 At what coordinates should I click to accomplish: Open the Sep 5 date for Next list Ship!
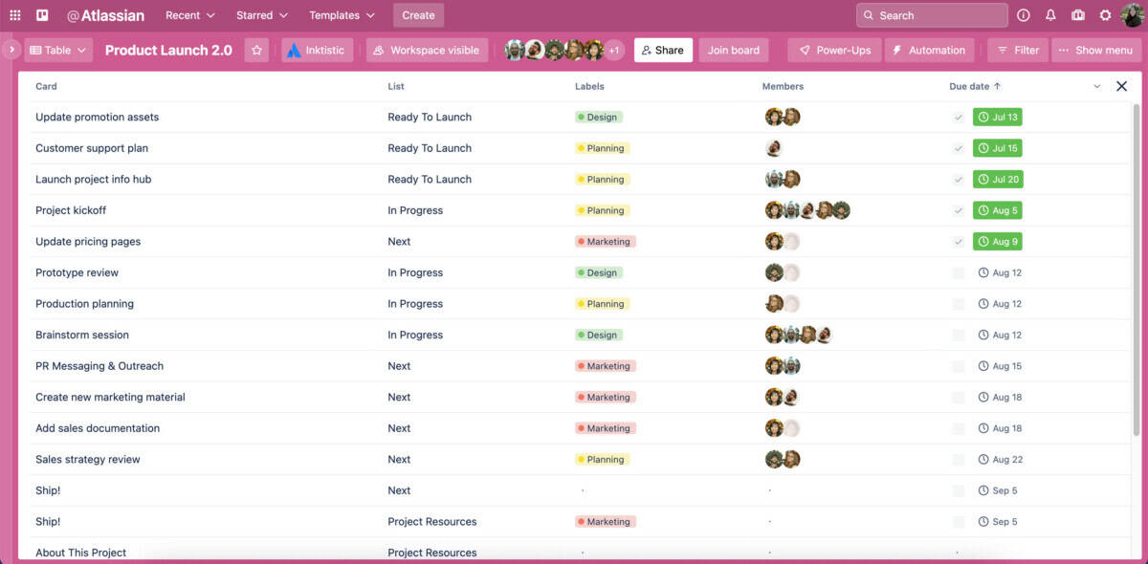pyautogui.click(x=998, y=490)
